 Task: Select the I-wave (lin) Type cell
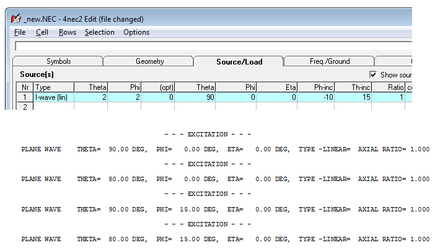click(x=53, y=97)
